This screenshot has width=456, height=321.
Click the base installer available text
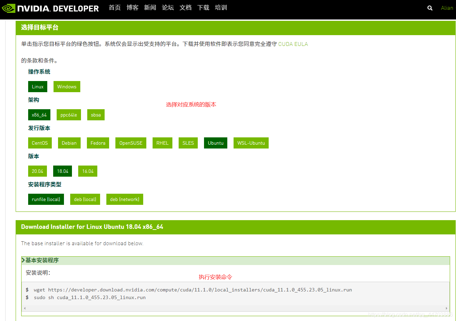click(82, 243)
